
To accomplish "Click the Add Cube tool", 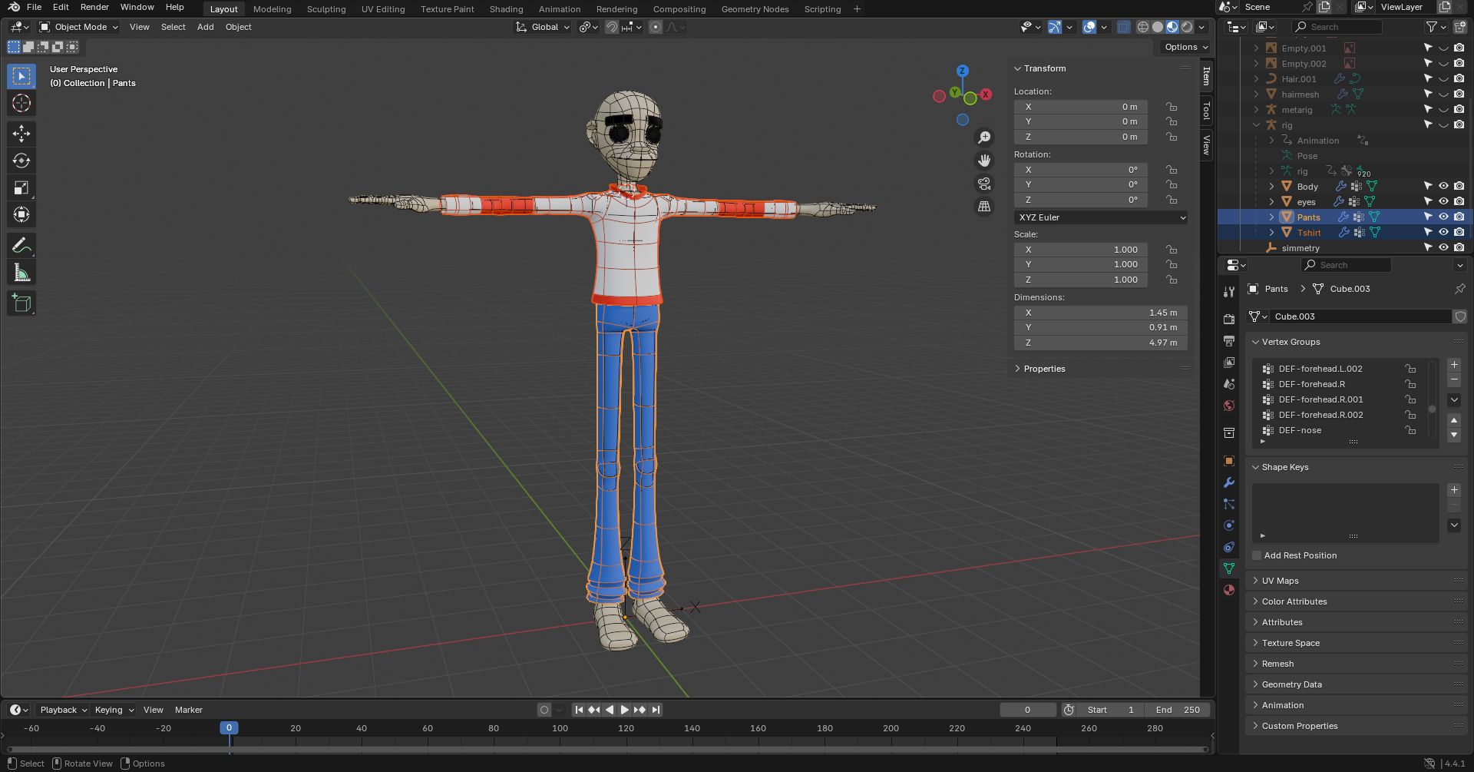I will 21,303.
